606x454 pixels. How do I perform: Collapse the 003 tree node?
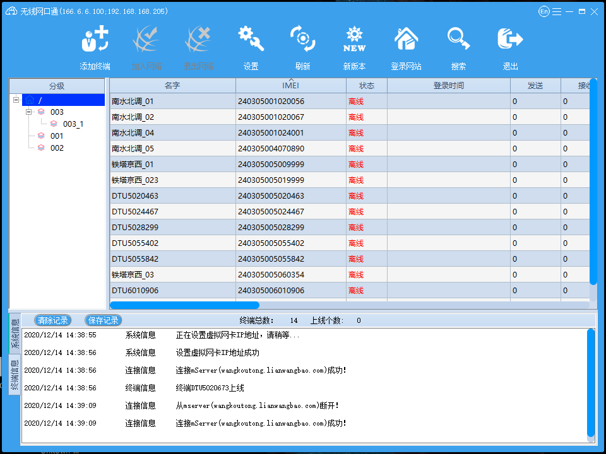(x=28, y=112)
